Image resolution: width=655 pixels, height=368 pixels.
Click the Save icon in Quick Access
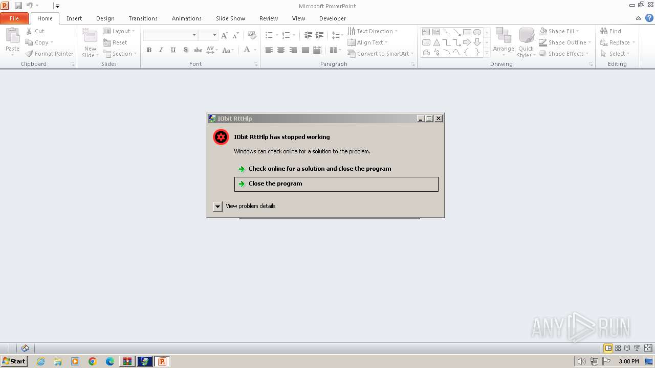pos(18,6)
